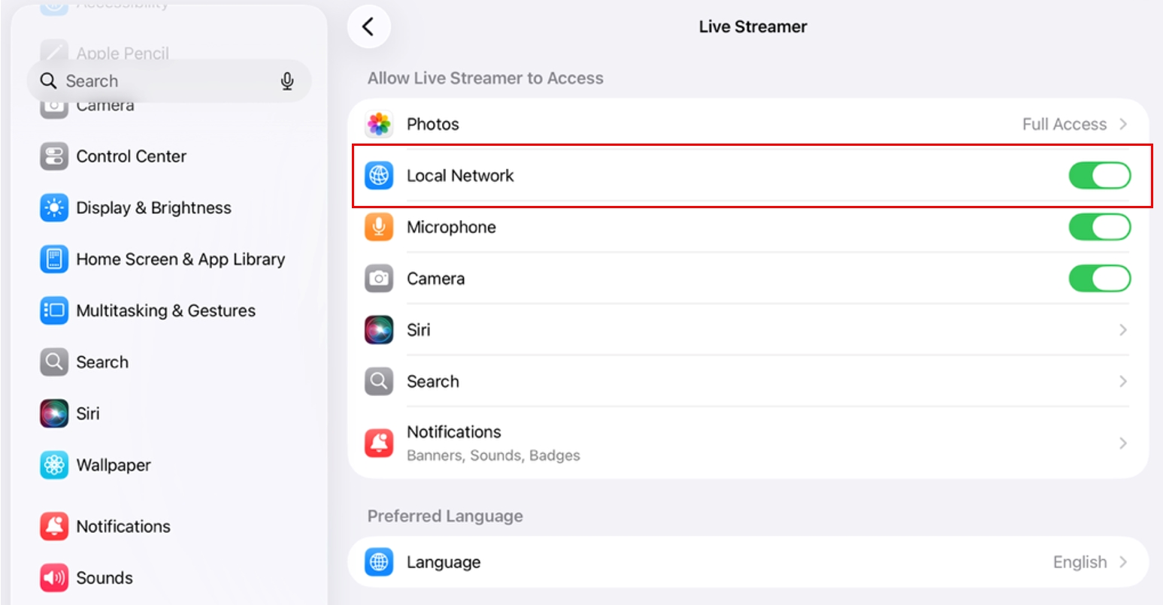
Task: Expand the Language English chevron
Action: pyautogui.click(x=1123, y=562)
